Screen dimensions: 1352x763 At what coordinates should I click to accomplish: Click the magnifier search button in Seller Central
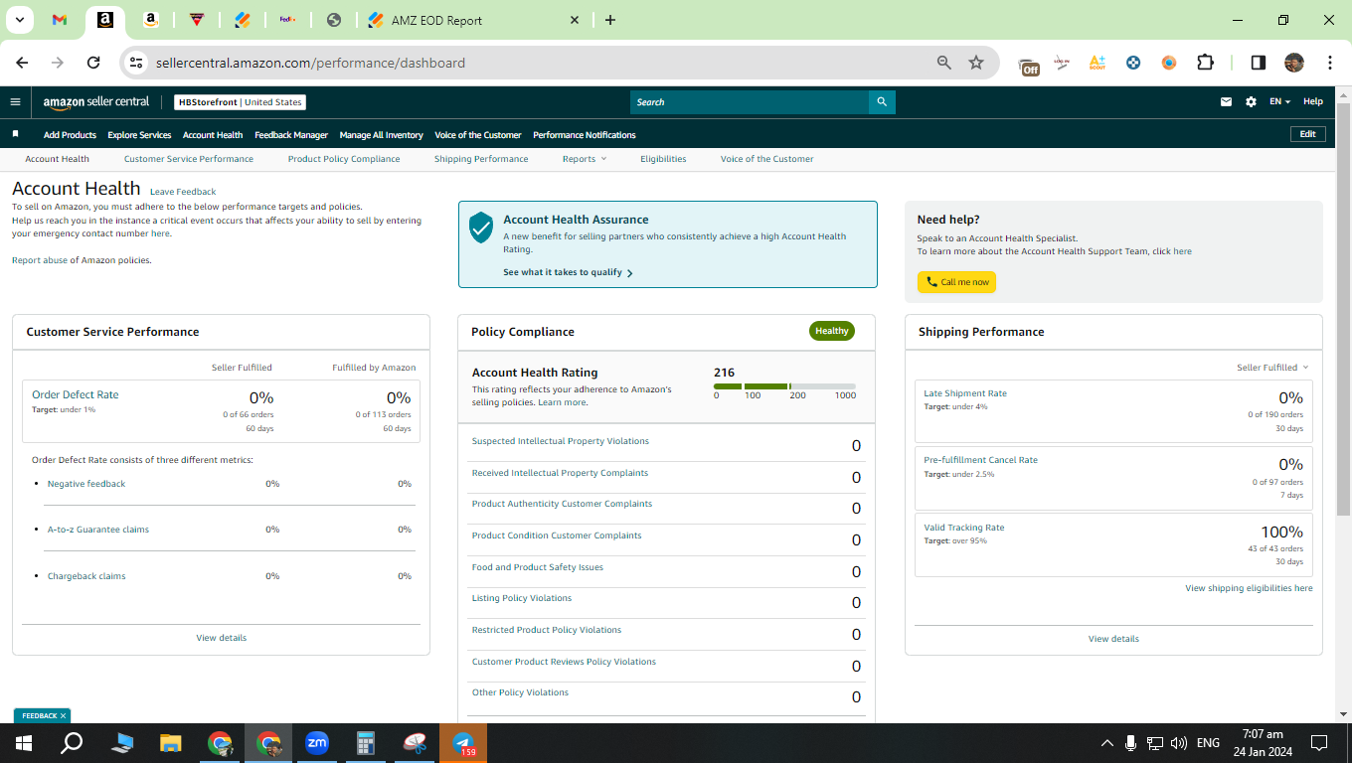pos(882,102)
